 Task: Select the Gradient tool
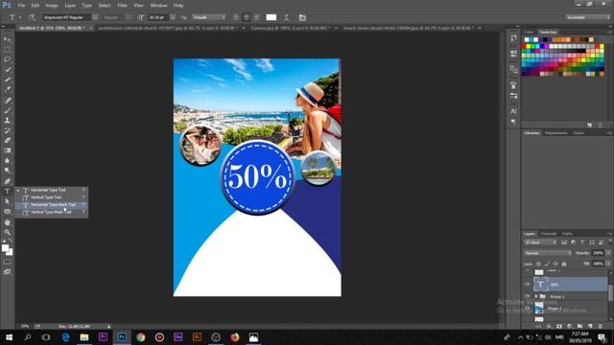pos(7,150)
